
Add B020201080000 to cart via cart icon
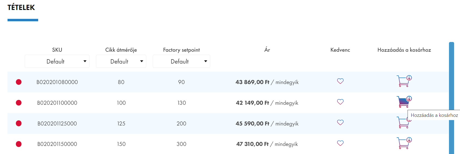404,81
